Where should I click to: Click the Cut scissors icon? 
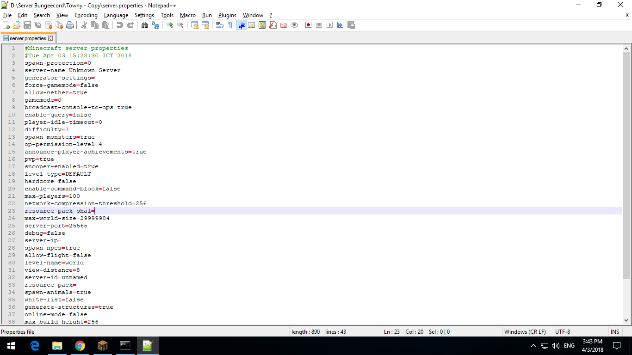(x=84, y=25)
